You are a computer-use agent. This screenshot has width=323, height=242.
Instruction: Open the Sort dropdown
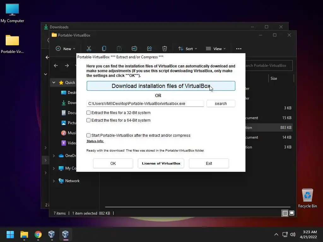(187, 49)
